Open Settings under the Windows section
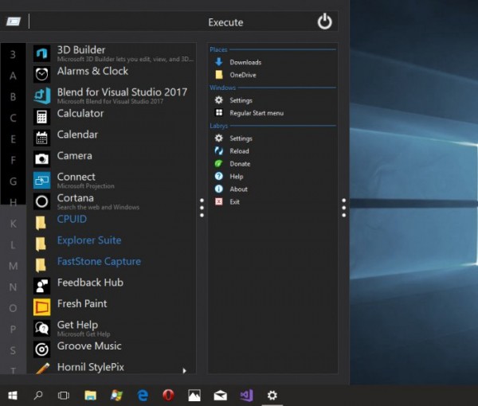Viewport: 478px width, 406px height. tap(241, 100)
